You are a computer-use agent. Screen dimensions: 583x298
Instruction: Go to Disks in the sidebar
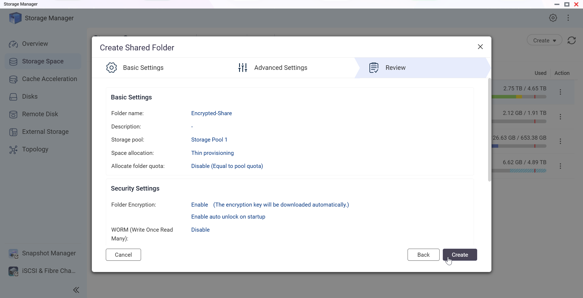point(43,96)
